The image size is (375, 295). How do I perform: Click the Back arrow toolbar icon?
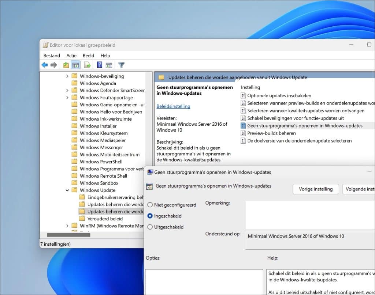pos(45,65)
